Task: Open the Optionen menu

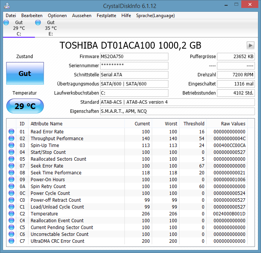Action: [57, 16]
